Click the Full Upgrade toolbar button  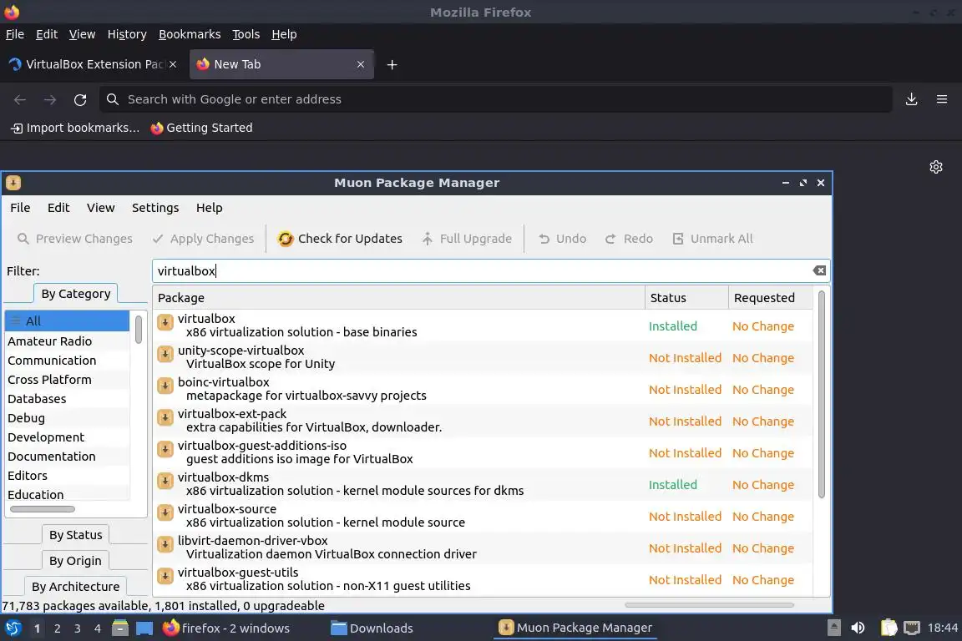466,239
